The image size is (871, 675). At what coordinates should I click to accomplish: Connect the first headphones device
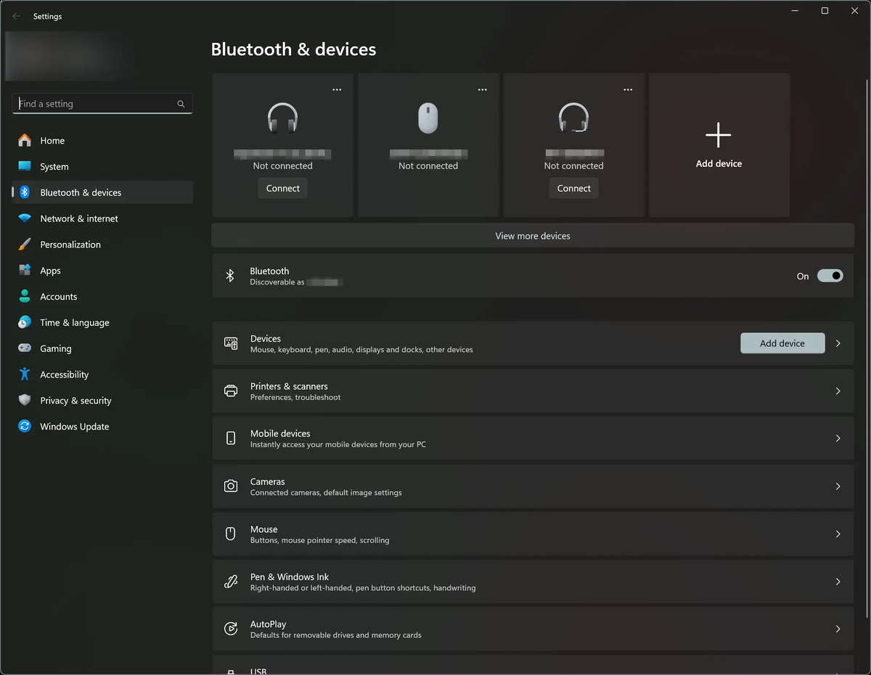[282, 188]
